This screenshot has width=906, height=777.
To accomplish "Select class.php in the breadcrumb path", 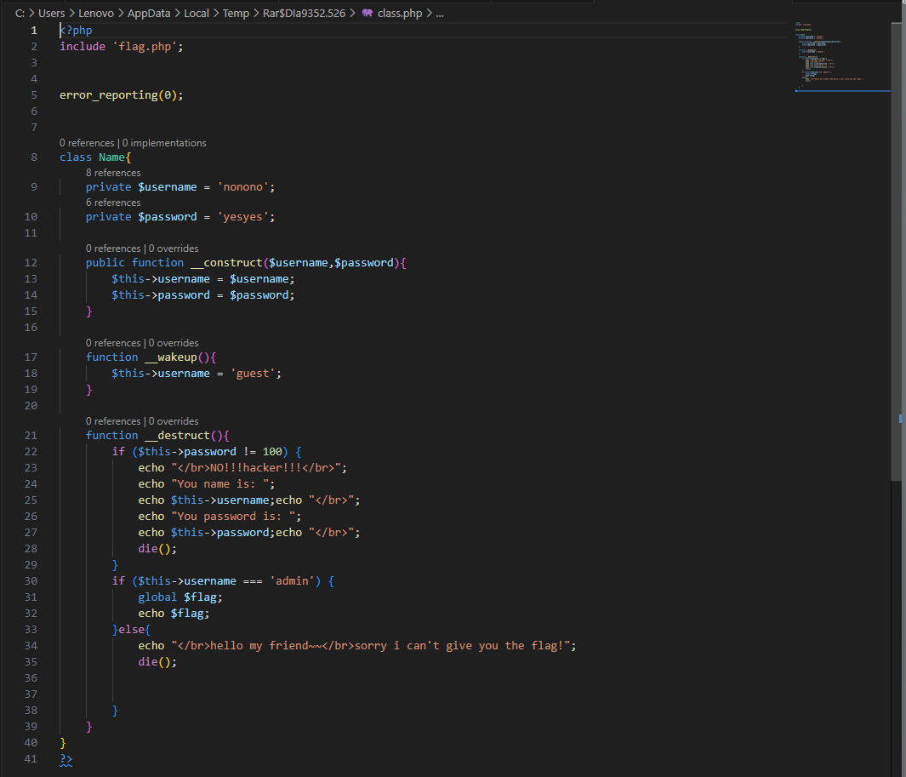I will point(400,13).
